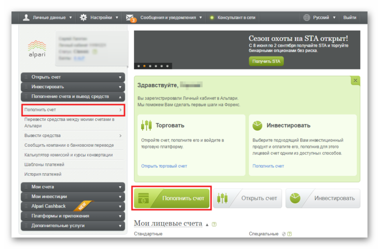Open История платежей in the sidebar
Screen dimensions: 379x249
[x=73, y=174]
